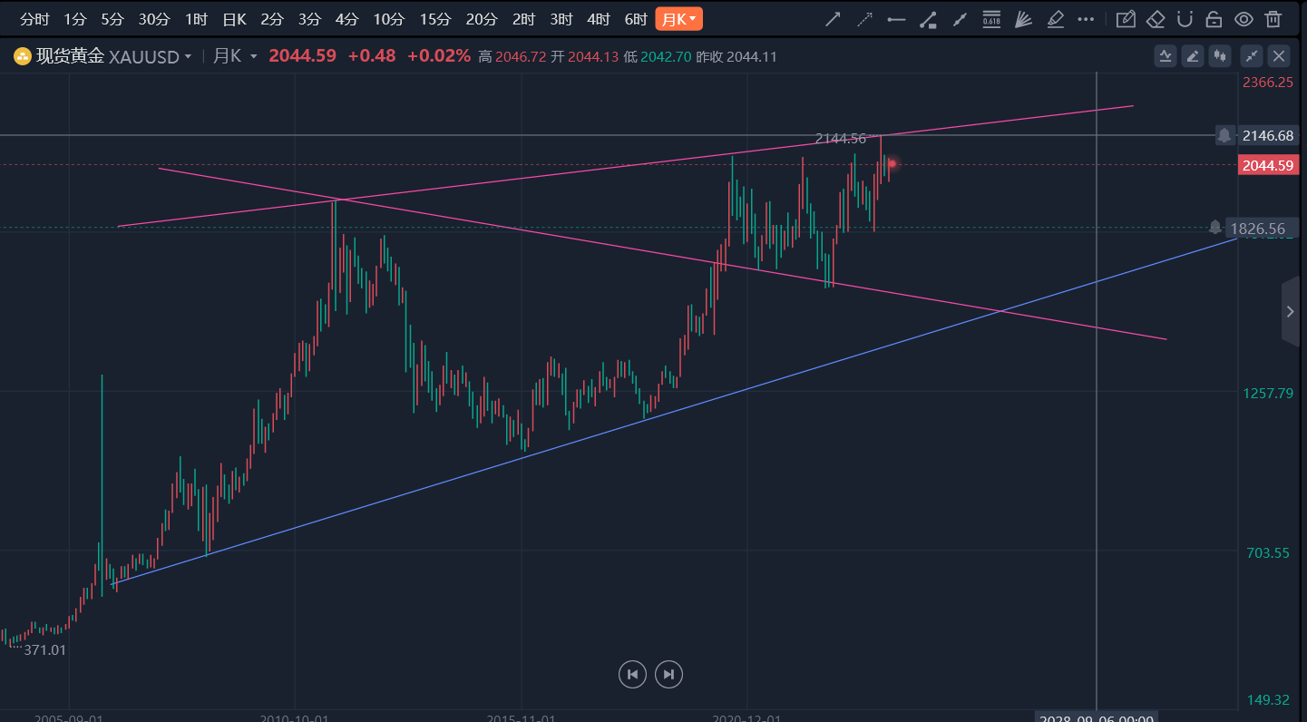Close the chart panel

click(1279, 56)
